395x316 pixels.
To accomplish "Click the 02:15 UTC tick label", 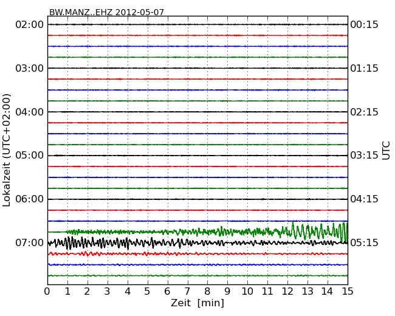I will pyautogui.click(x=364, y=112).
